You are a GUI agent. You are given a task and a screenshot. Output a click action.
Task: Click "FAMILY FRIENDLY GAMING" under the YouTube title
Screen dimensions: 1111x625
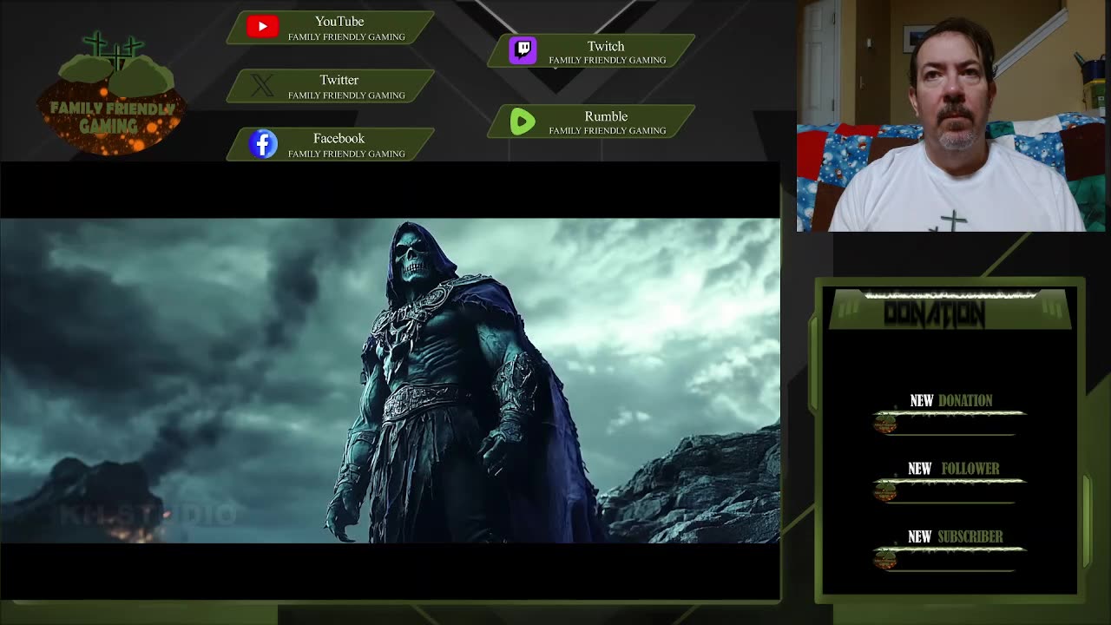click(346, 37)
